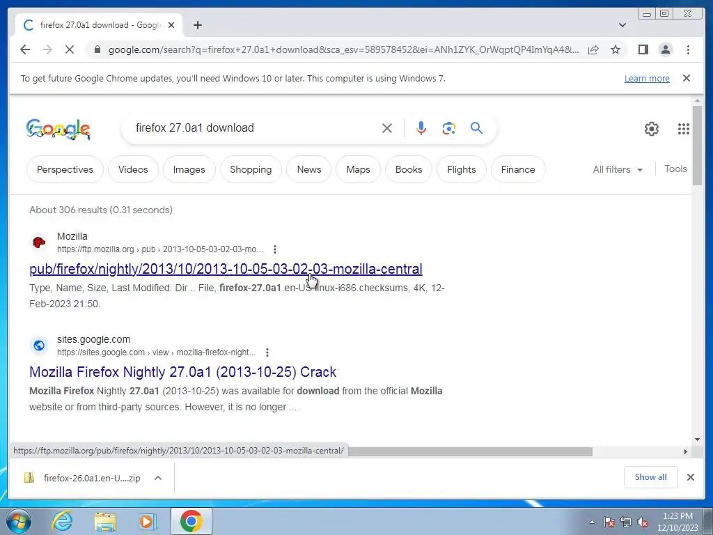Open Windows Explorer from the taskbar
Image resolution: width=713 pixels, height=535 pixels.
pyautogui.click(x=105, y=521)
